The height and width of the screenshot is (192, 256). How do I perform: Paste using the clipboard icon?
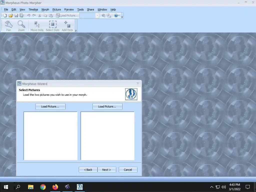(x=51, y=15)
